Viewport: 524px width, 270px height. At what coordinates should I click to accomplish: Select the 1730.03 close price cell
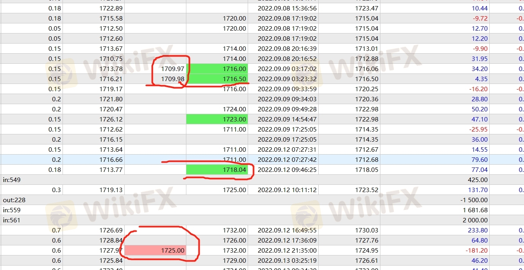pos(367,230)
